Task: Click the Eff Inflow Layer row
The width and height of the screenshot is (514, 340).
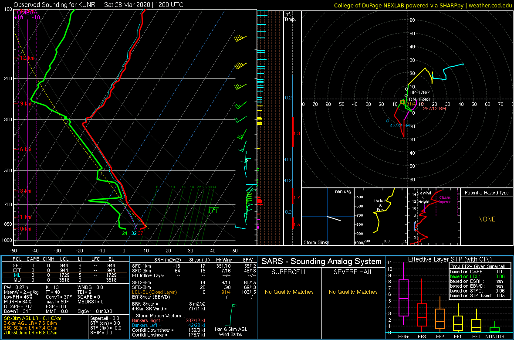Action: pos(193,275)
